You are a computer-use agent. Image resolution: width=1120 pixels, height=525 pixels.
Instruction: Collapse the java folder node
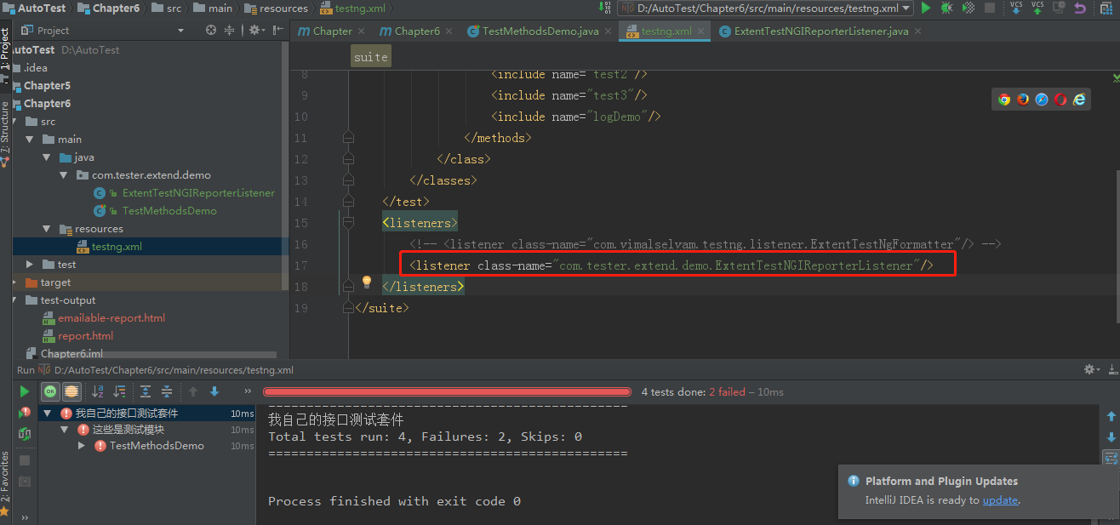(x=47, y=157)
